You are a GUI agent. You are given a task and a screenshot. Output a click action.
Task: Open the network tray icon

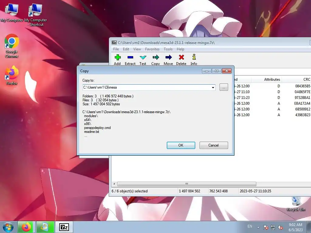click(273, 227)
